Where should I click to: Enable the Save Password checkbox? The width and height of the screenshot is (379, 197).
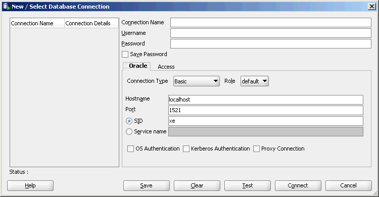click(125, 54)
